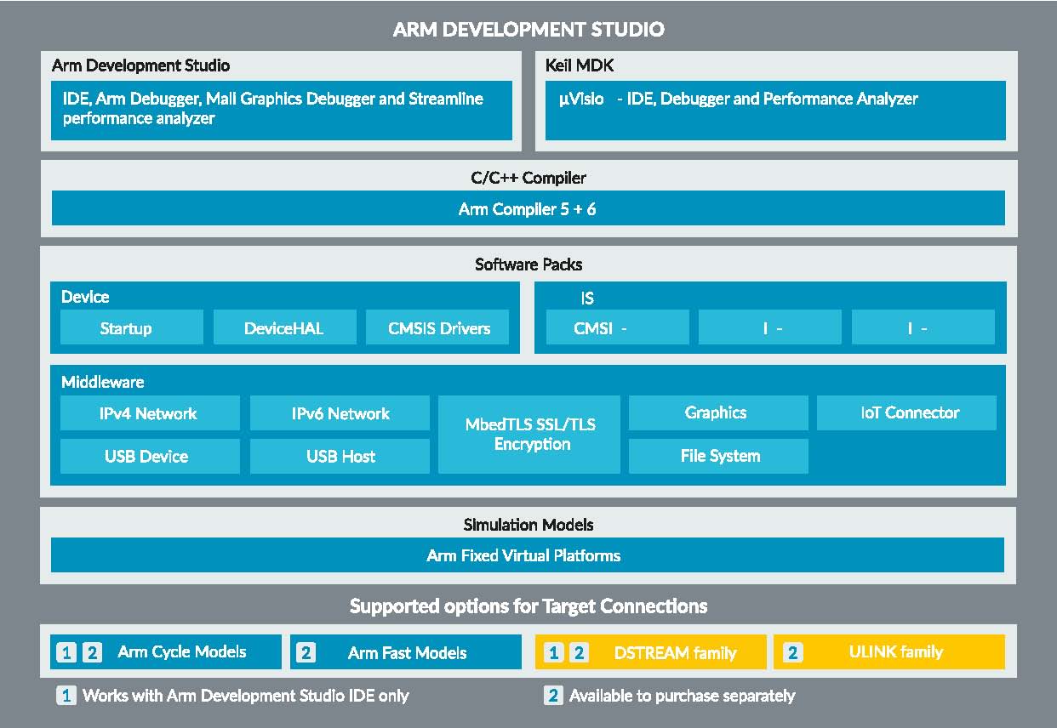Viewport: 1057px width, 728px height.
Task: Select the number 2 badge beside DSTREAM family
Action: 579,653
